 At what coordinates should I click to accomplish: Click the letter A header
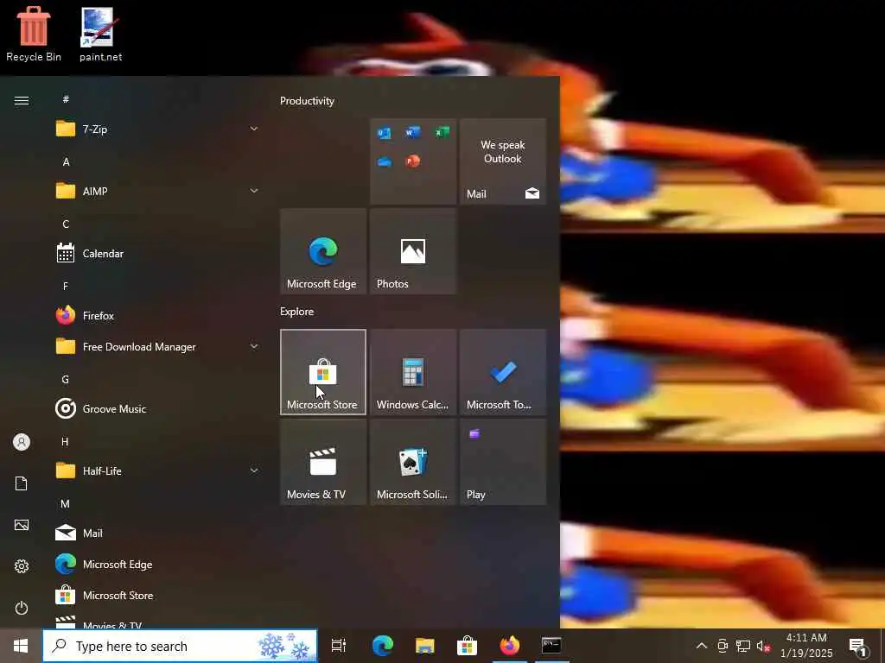pos(66,161)
